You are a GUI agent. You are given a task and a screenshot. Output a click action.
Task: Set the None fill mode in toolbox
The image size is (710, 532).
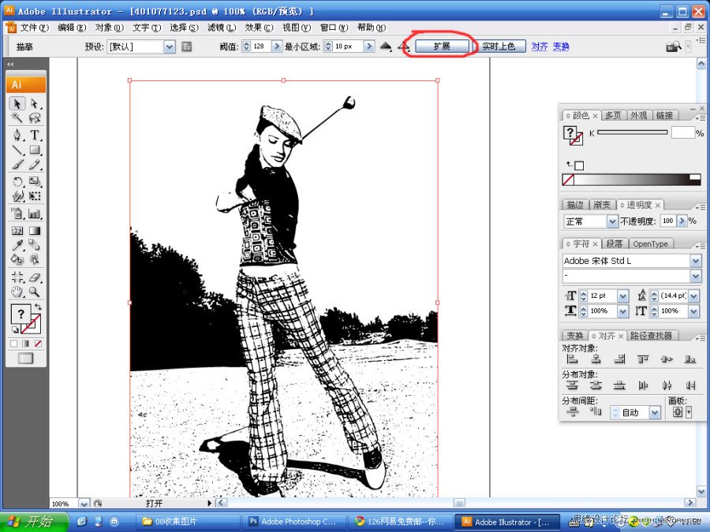[39, 344]
